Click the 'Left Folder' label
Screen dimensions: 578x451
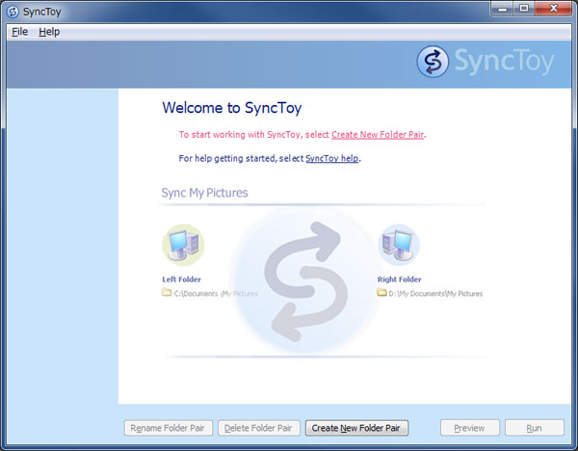[181, 279]
